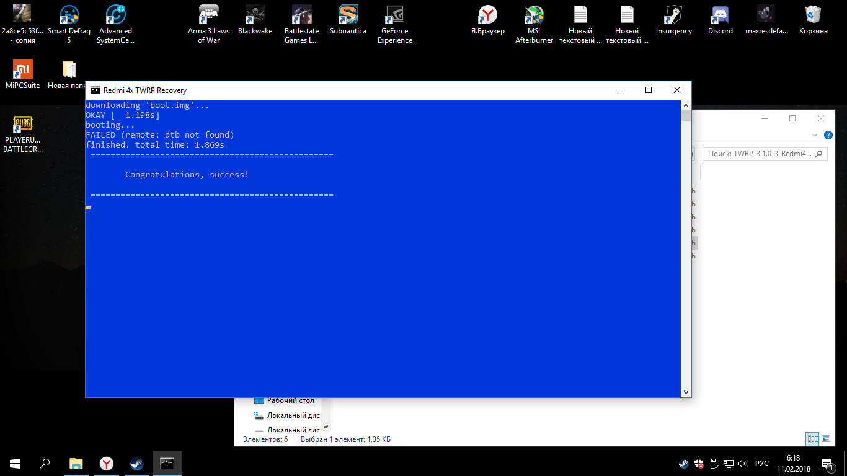Toggle the РУС input language indicator
The height and width of the screenshot is (476, 847).
coord(762,464)
